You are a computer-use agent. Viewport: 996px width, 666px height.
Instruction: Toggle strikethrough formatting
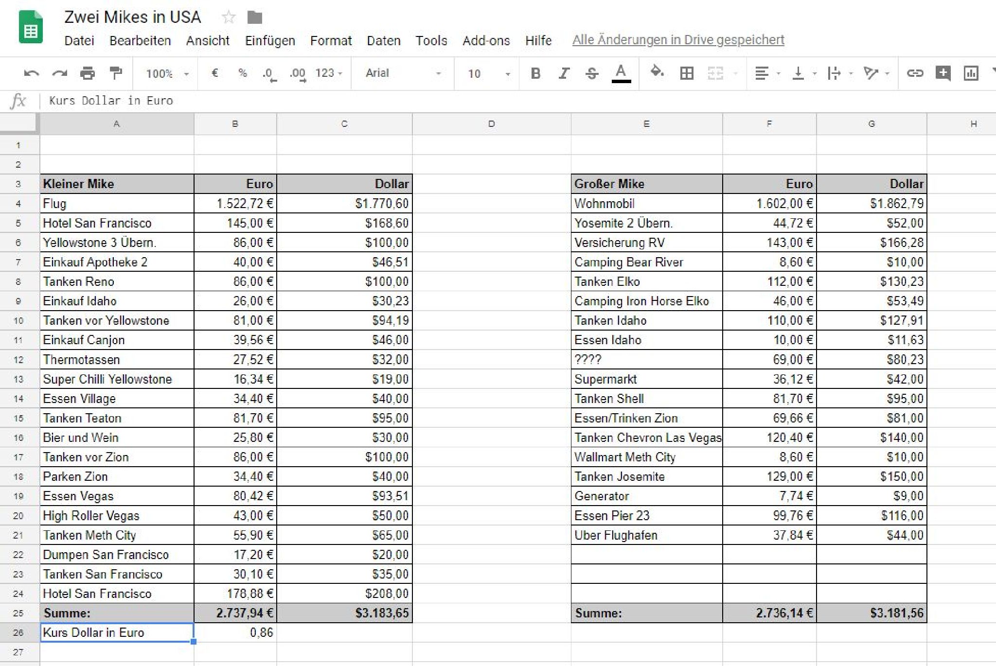coord(592,73)
